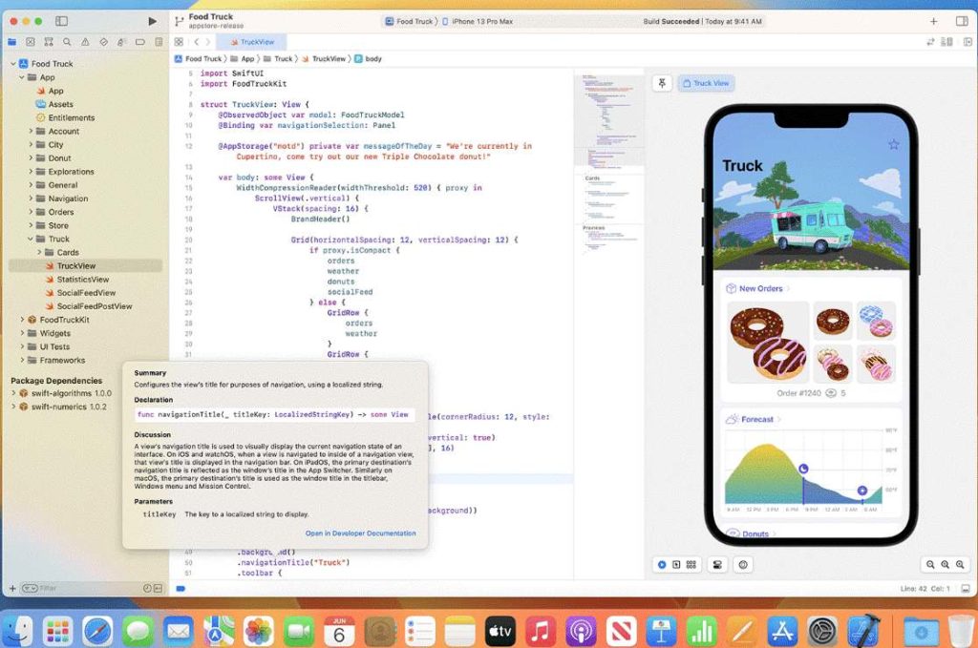
Task: Tap New Orders header in preview
Action: (757, 288)
